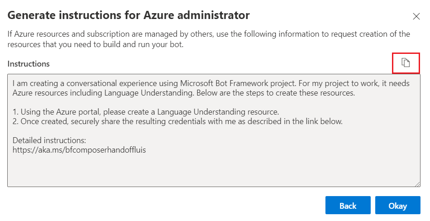Copy the instructions to clipboard
Screen dimensions: 430x221
406,63
